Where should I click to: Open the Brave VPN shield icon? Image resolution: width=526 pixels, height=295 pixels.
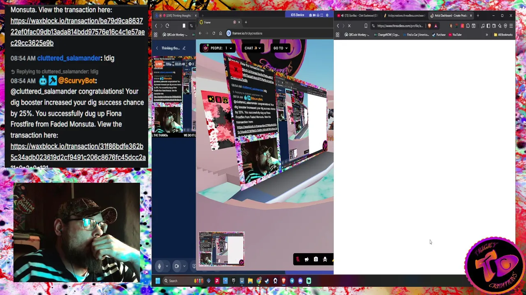pos(505,25)
